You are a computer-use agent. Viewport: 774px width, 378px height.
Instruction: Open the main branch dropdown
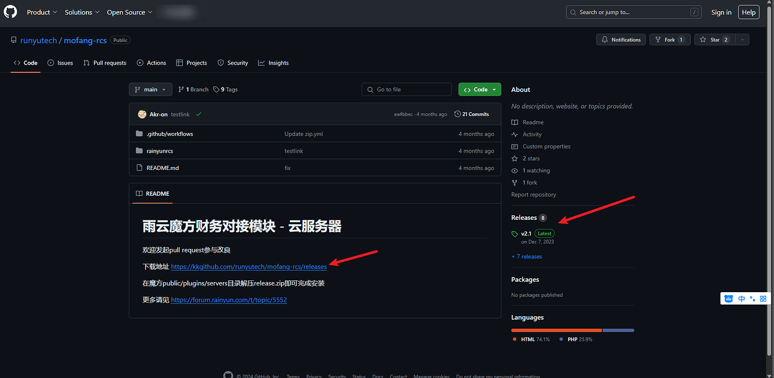point(150,89)
